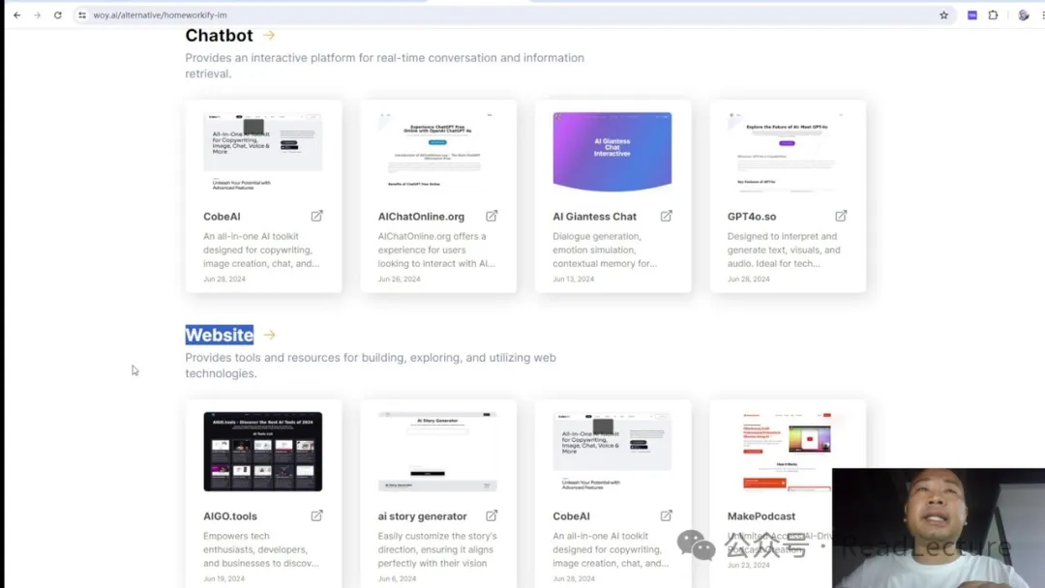Click the browser back arrow

(x=16, y=15)
